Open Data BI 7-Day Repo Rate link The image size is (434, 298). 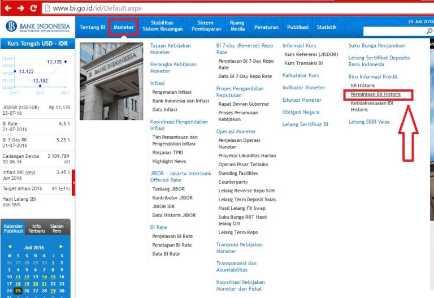coord(245,76)
